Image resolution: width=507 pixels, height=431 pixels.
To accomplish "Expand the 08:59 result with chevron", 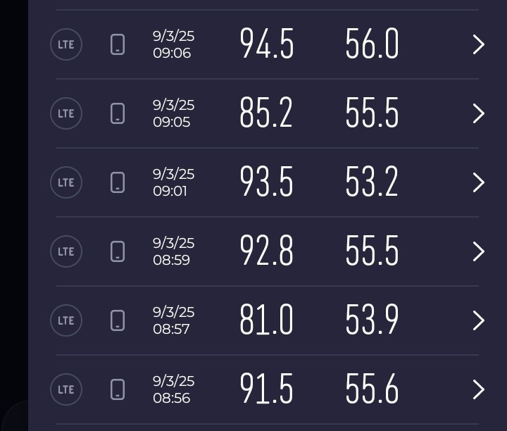I will (479, 251).
